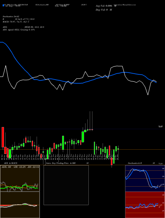Image resolution: width=165 pixels, height=218 pixels.
Task: Open the Stochastics panel with navy background
Action: point(145,178)
